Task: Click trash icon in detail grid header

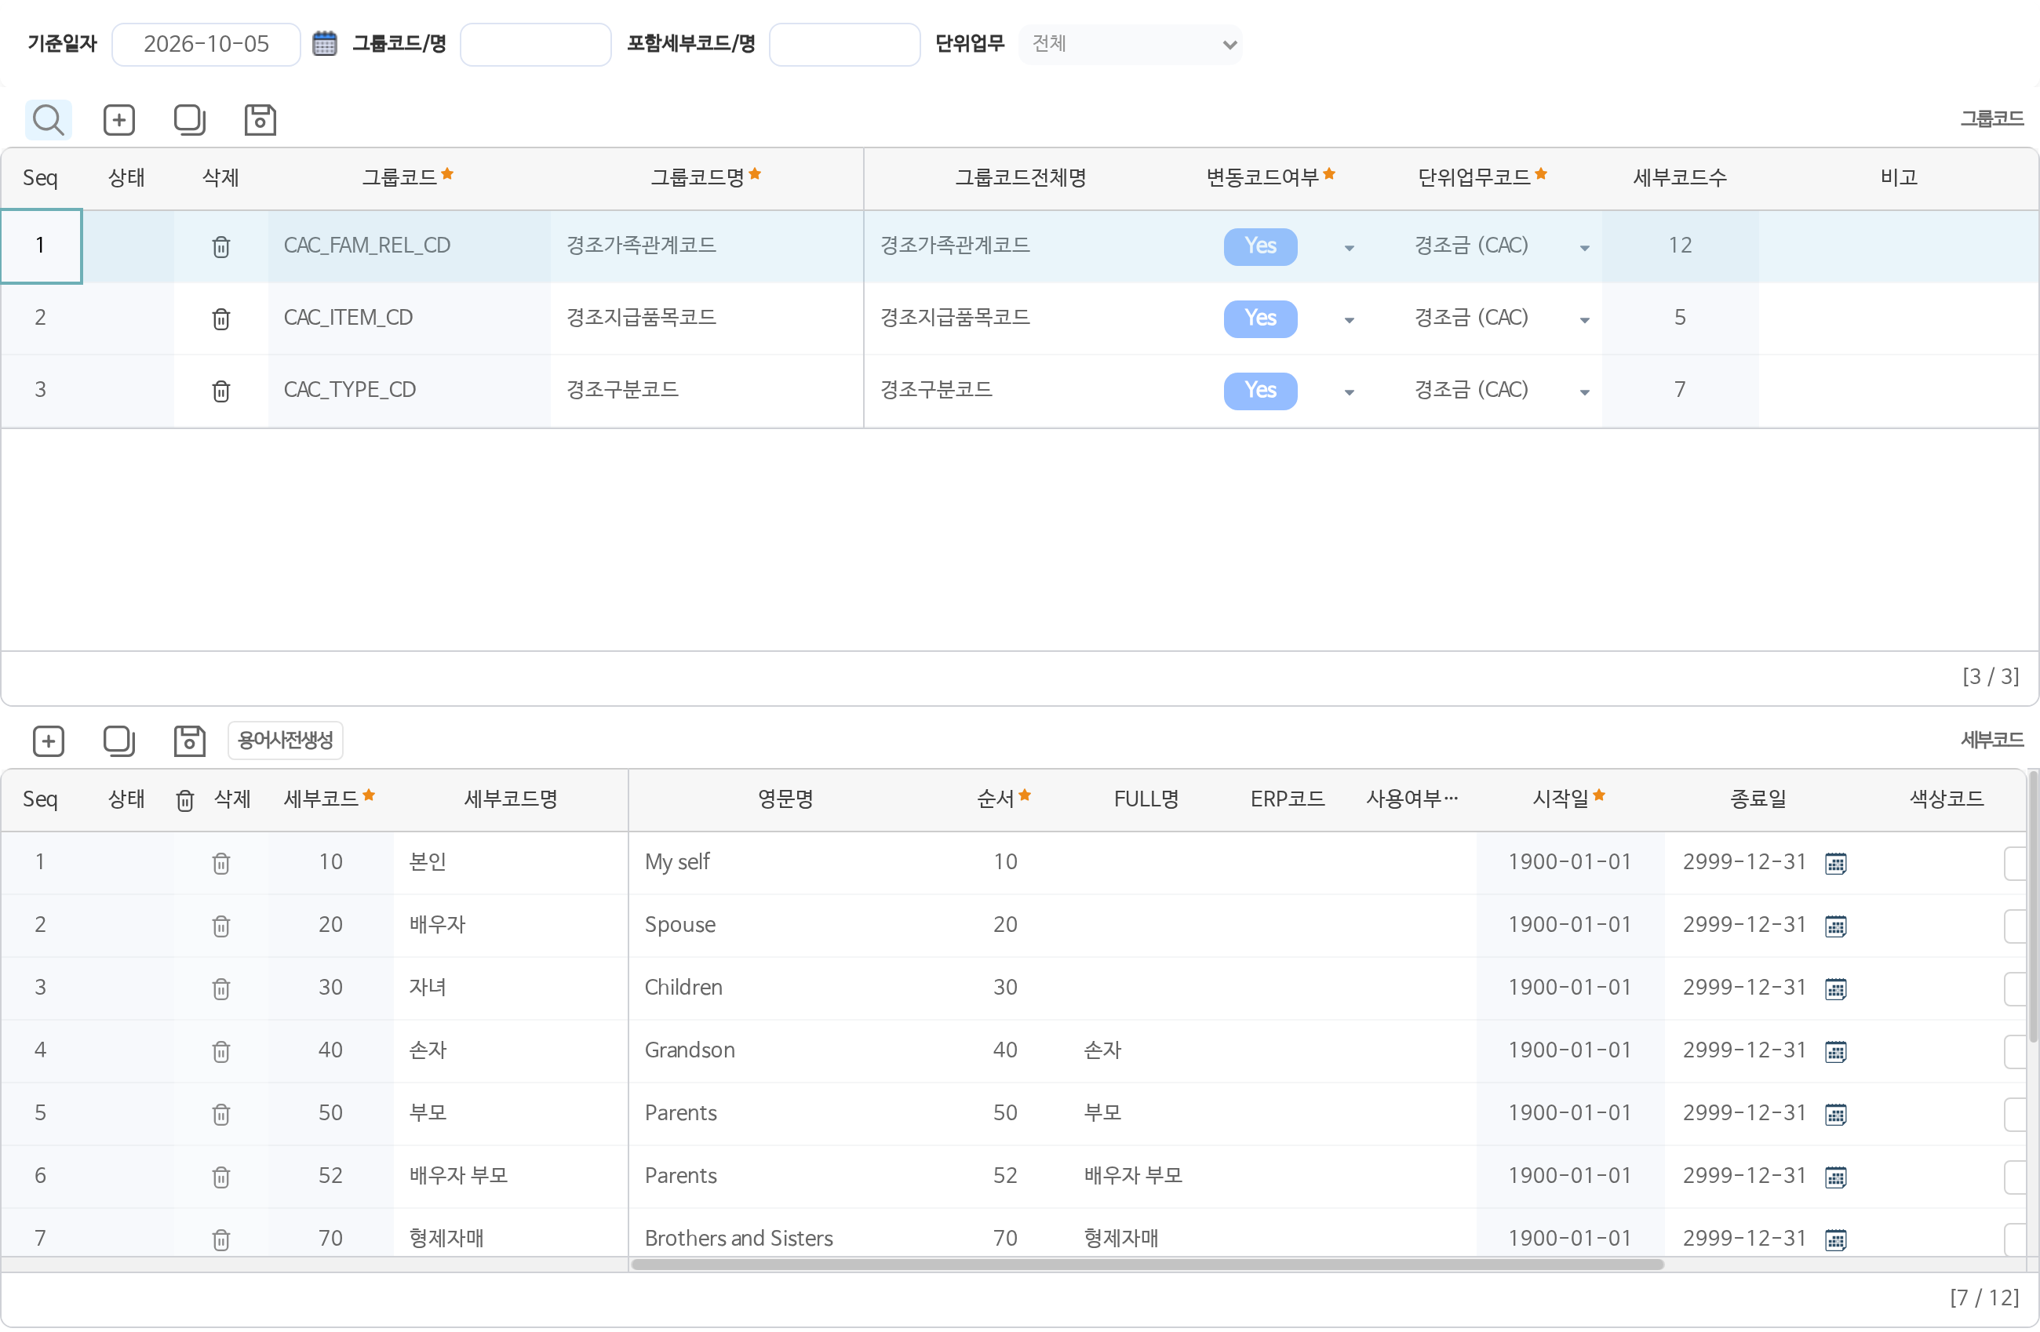Action: point(185,801)
